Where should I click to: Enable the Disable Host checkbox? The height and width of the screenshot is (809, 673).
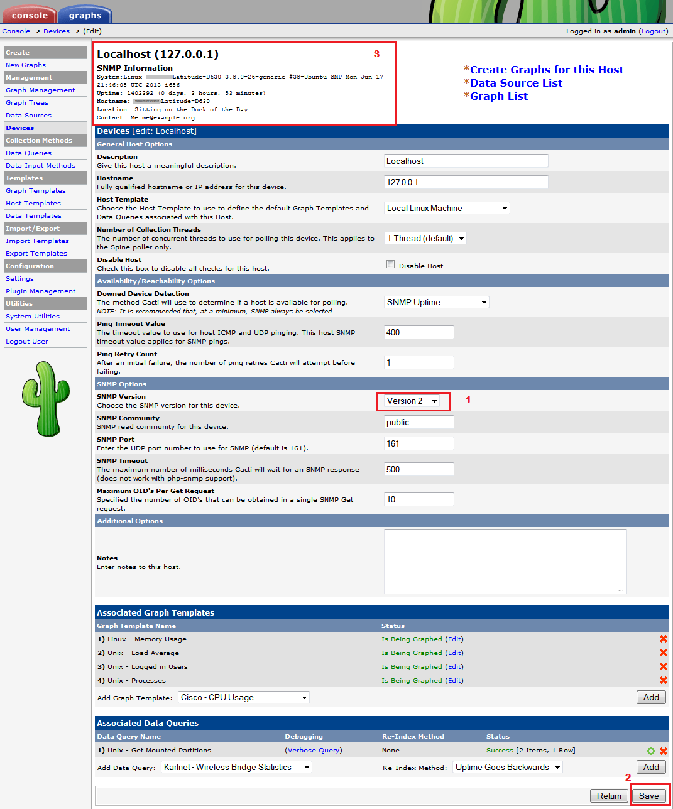(x=390, y=264)
